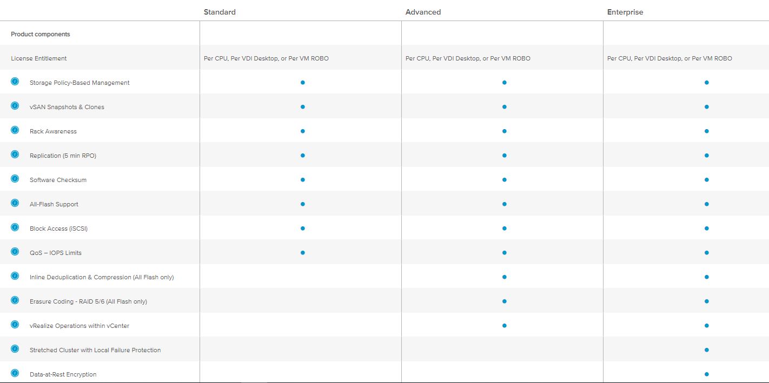Click Enterprise dot for Erasure Coding RAID 5/6
This screenshot has width=769, height=383.
(707, 301)
